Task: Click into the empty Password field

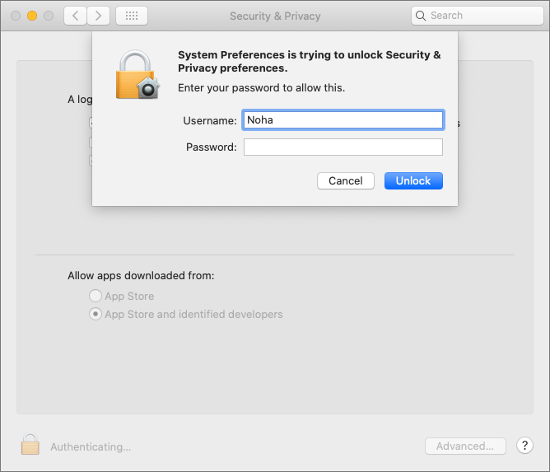Action: coord(343,147)
